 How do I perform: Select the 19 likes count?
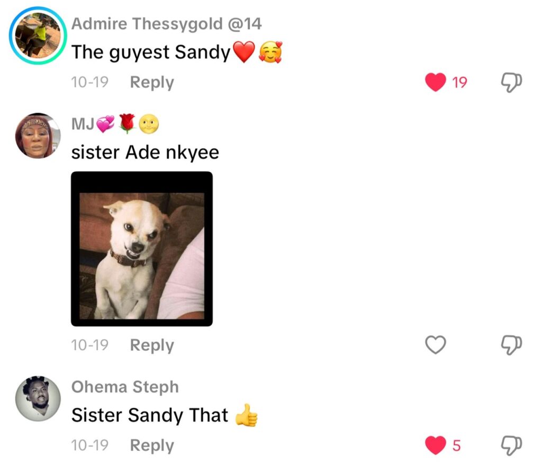point(459,82)
